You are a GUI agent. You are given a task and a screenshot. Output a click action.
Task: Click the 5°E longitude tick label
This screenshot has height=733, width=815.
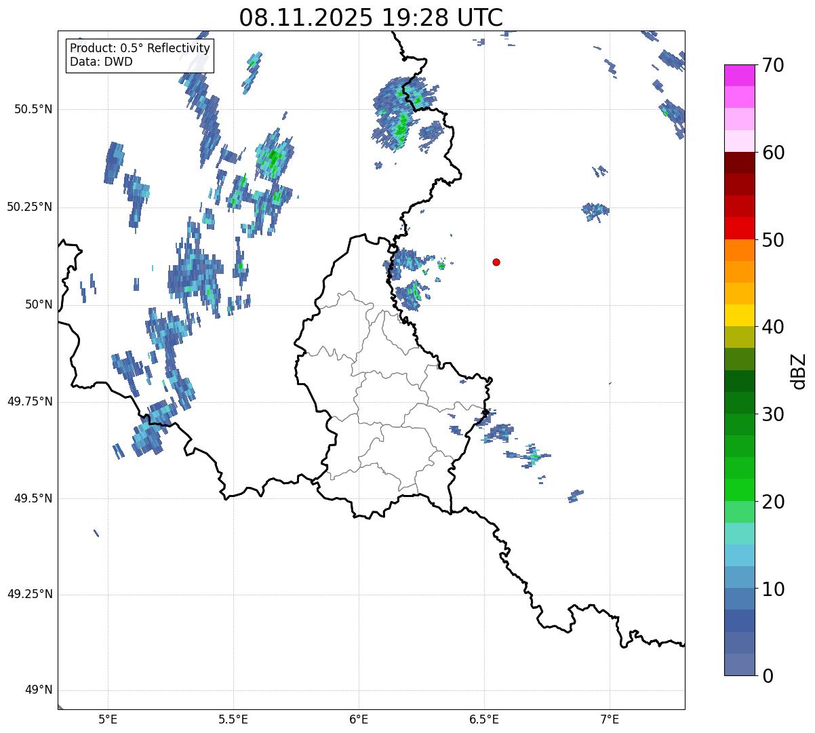click(108, 719)
